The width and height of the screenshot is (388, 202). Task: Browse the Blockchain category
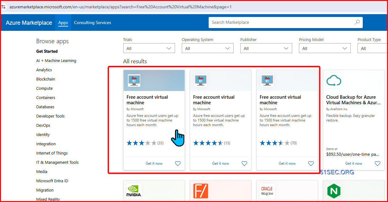[46, 79]
